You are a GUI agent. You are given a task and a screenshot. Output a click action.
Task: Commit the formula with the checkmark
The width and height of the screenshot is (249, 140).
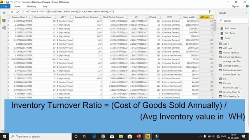pos(18,12)
